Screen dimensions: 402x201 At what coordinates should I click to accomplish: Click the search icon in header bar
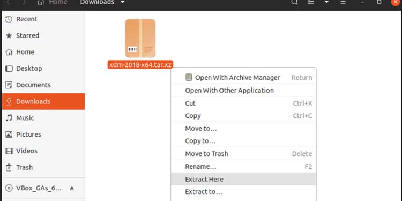pyautogui.click(x=295, y=2)
